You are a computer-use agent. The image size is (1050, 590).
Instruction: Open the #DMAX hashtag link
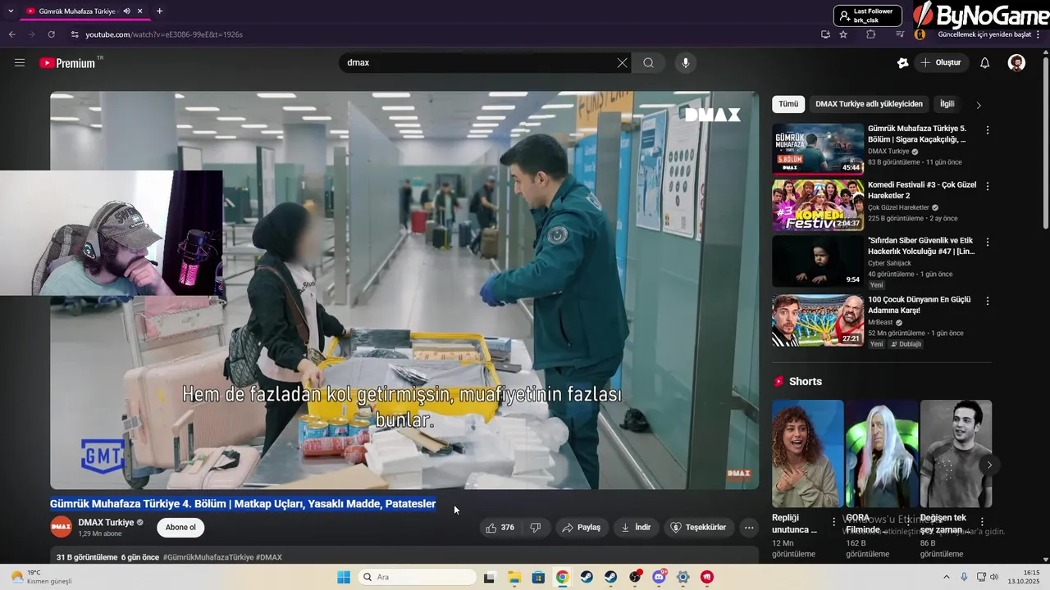click(x=269, y=557)
